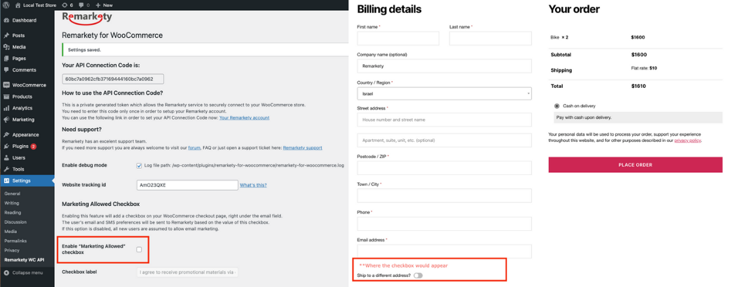
Task: Open the WordPress logo menu
Action: 6,5
